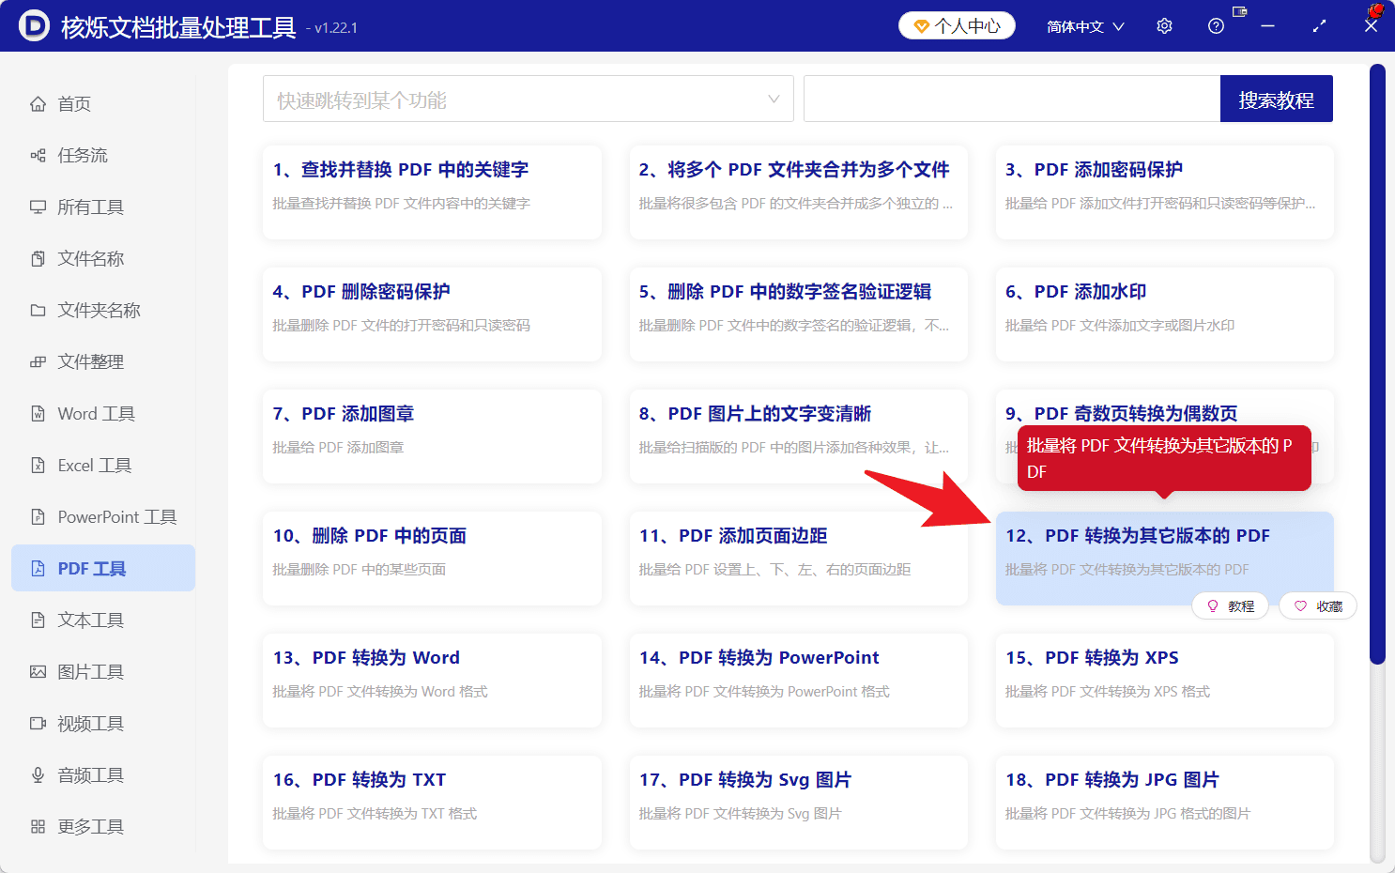Click the home icon beside 首页
1395x873 pixels.
click(x=38, y=104)
